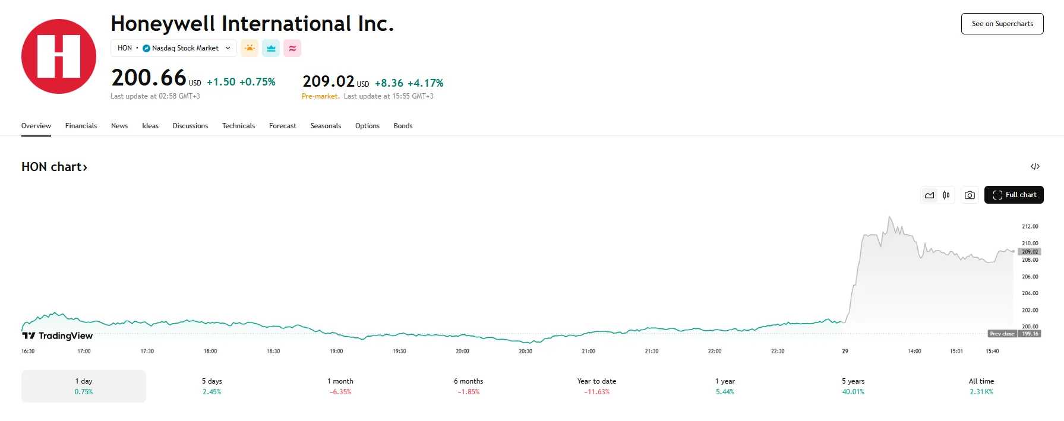Open the News tab
Viewport: 1064px width, 421px height.
click(119, 126)
